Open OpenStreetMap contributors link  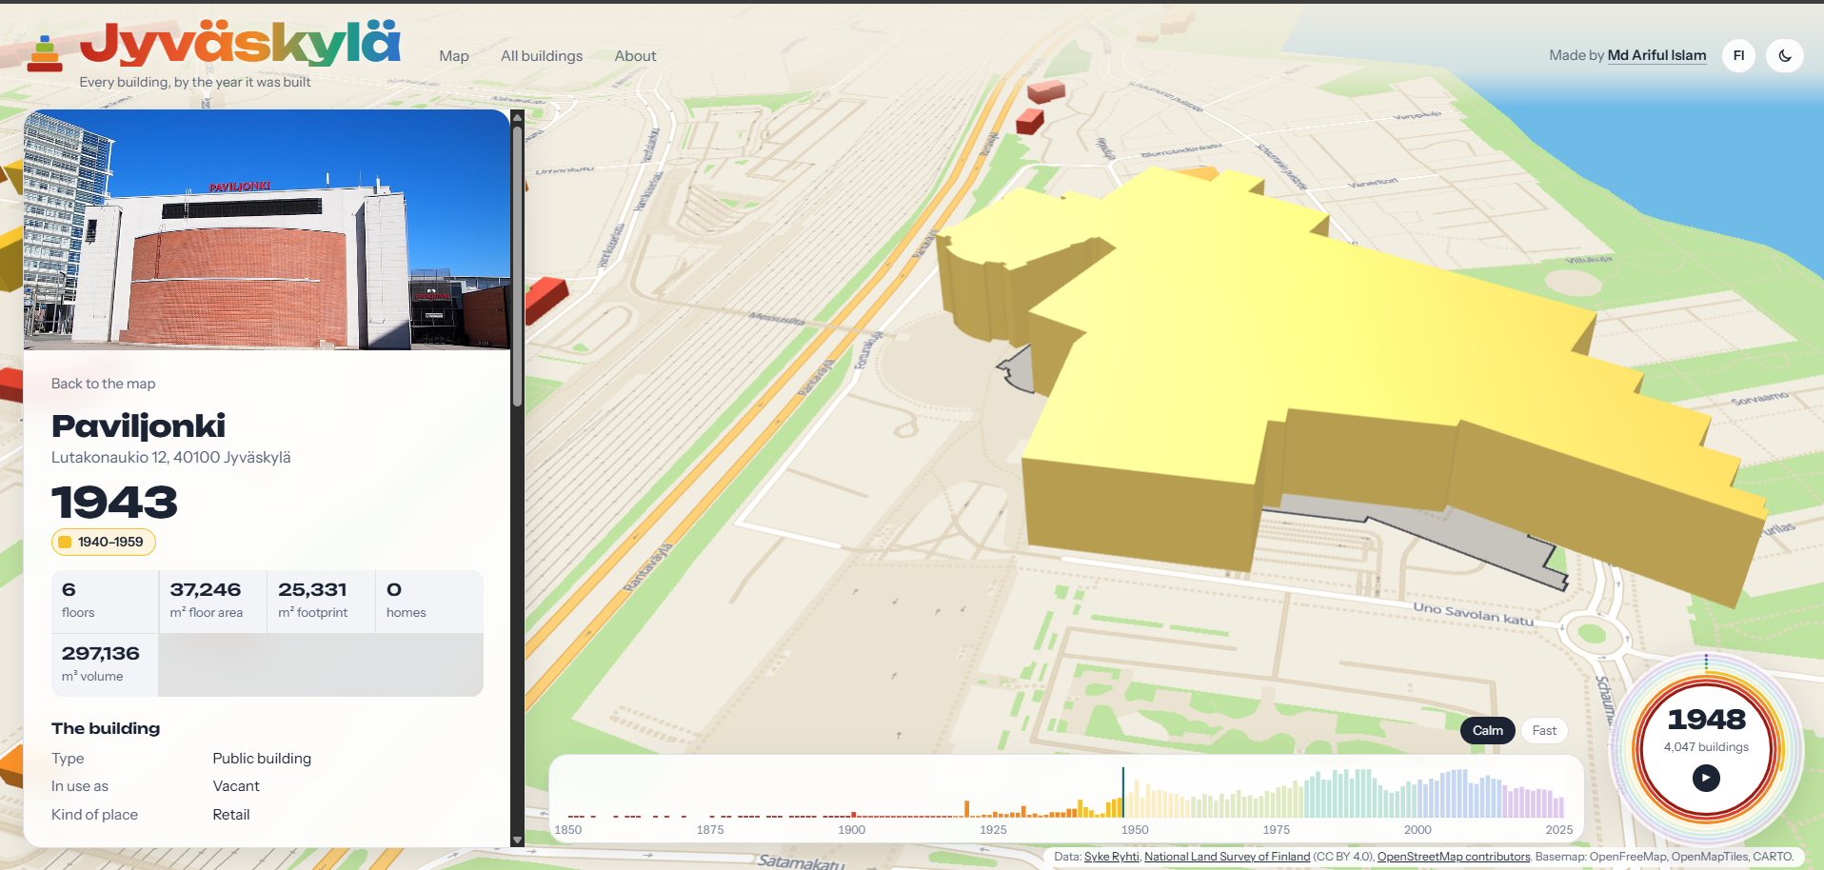pos(1454,857)
